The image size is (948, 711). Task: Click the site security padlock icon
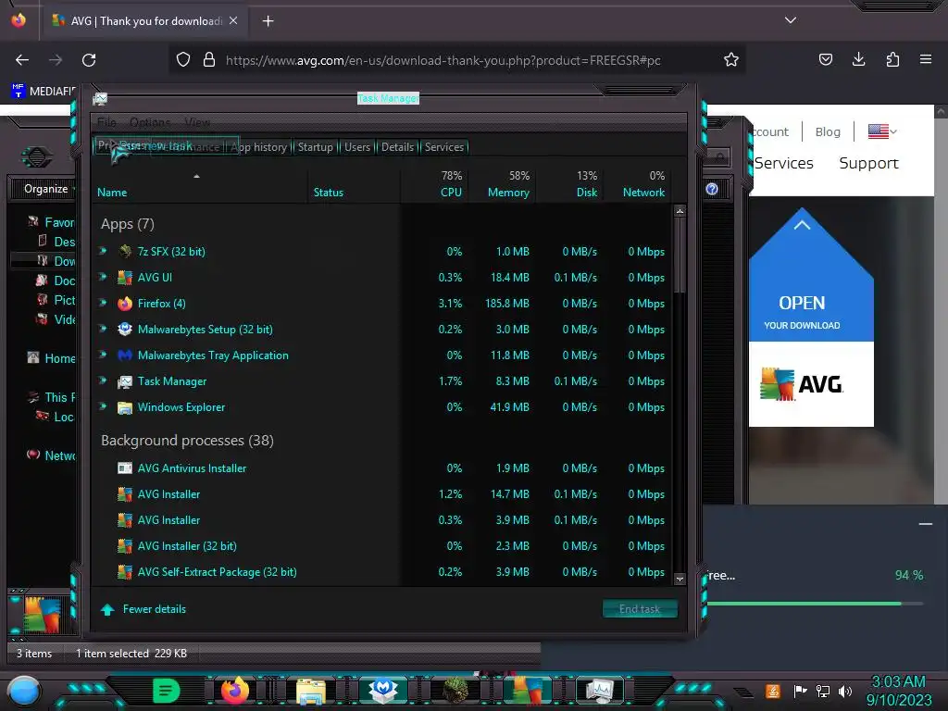[209, 60]
